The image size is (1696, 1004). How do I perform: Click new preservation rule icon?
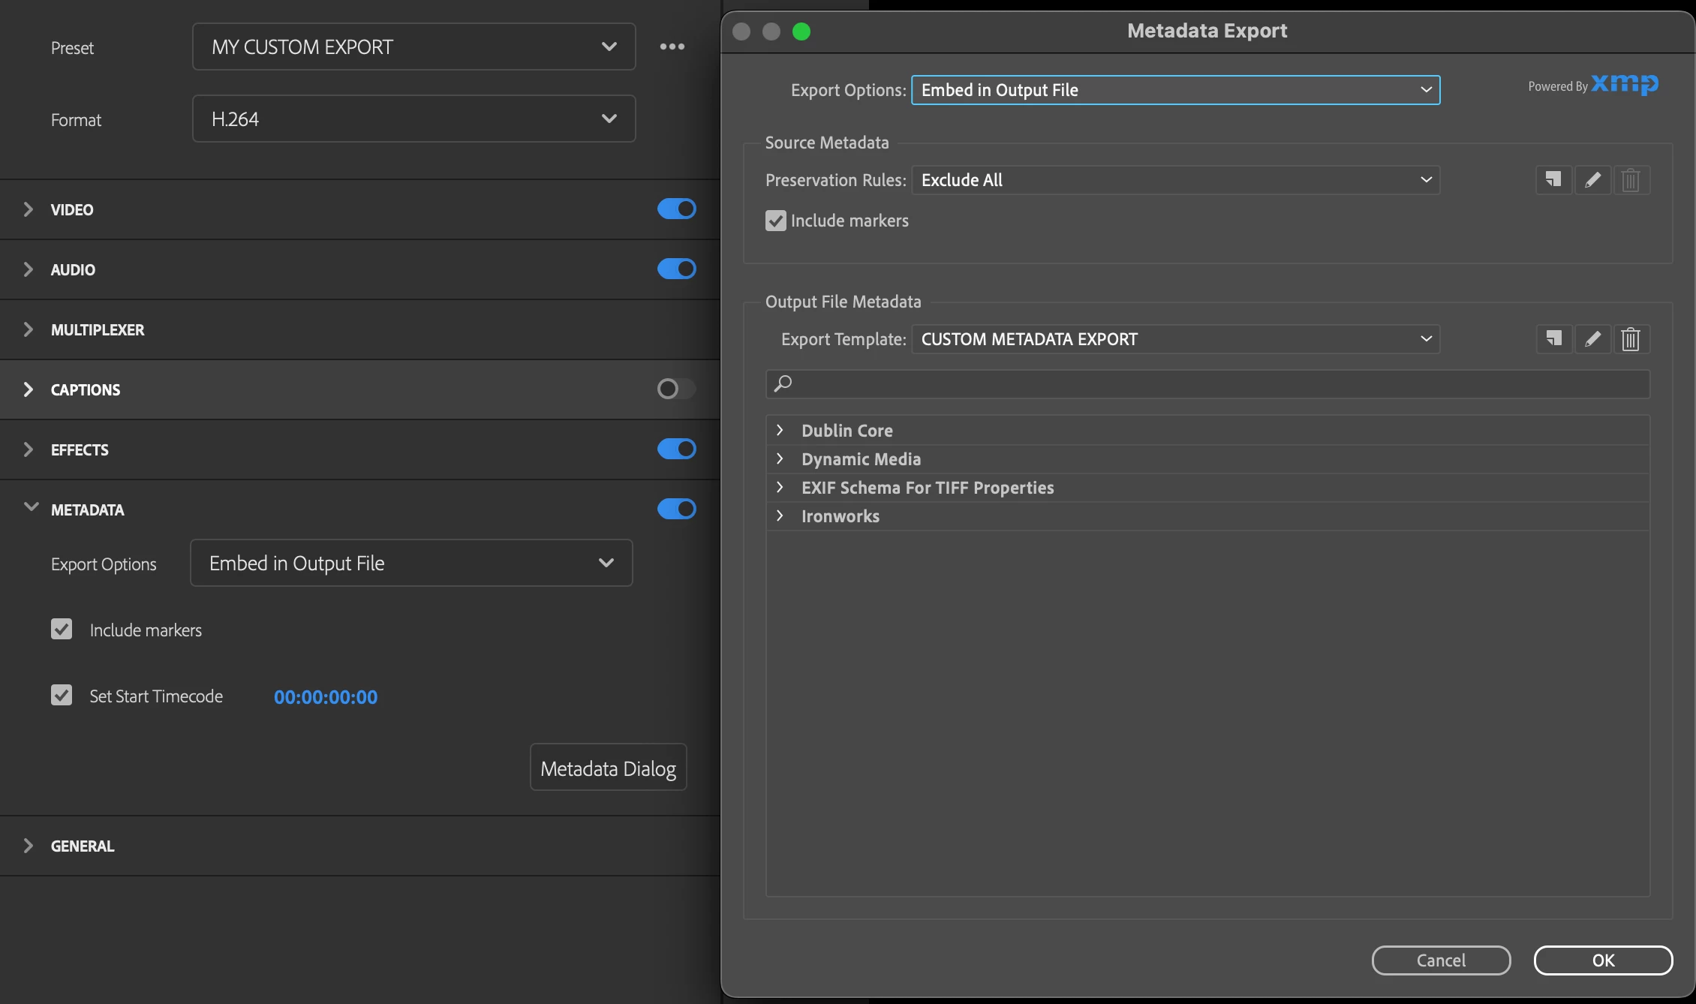1553,180
